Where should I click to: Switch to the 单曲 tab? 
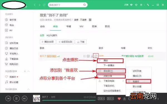55,26
